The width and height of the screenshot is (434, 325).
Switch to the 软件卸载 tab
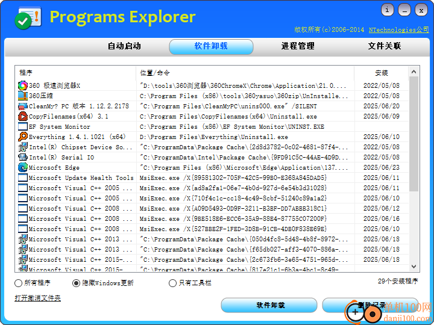[x=211, y=46]
